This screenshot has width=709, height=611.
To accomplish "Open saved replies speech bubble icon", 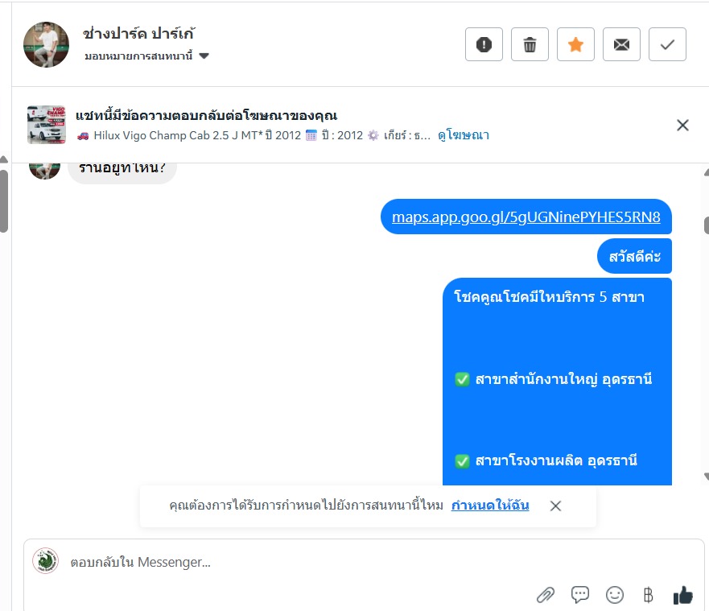I will [x=580, y=594].
